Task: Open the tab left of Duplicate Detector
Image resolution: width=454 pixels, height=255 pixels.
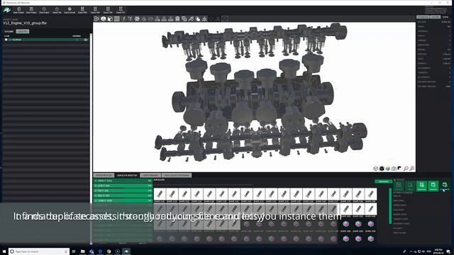Action: point(104,175)
